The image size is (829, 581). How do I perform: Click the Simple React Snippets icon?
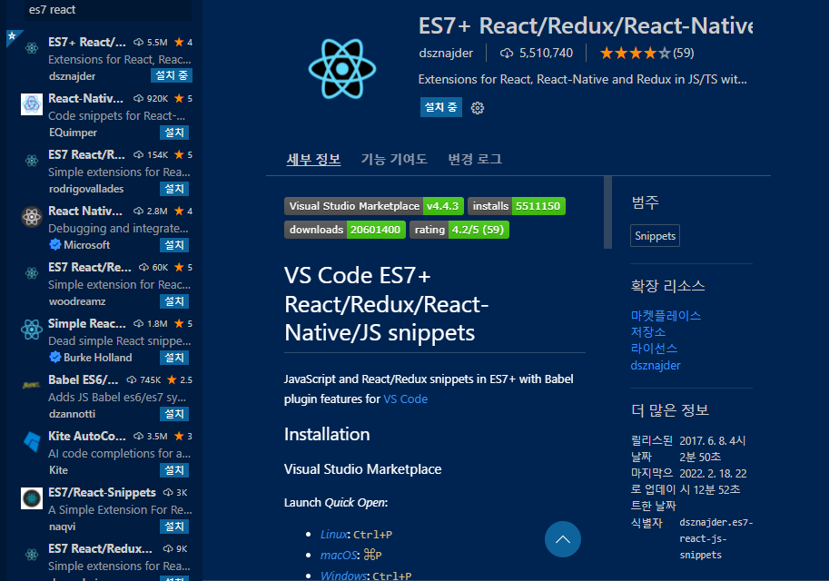click(x=32, y=330)
